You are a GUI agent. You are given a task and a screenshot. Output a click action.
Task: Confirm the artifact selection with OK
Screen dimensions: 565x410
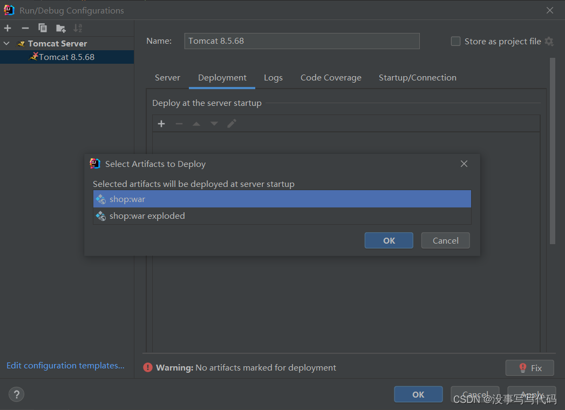click(x=389, y=240)
